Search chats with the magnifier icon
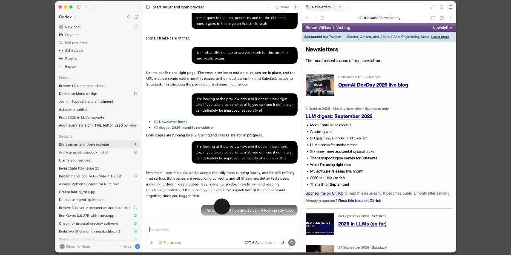This screenshot has height=255, width=511. click(x=129, y=17)
